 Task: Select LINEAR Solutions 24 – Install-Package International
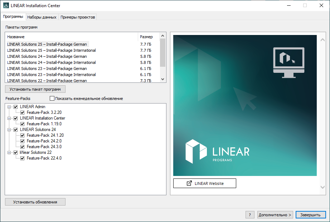[51, 62]
